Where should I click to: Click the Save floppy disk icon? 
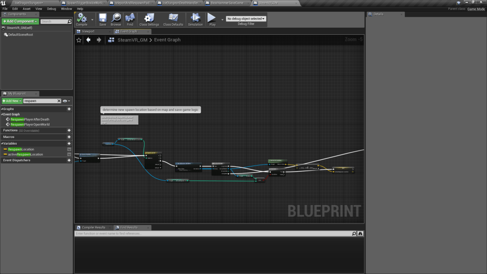103,18
